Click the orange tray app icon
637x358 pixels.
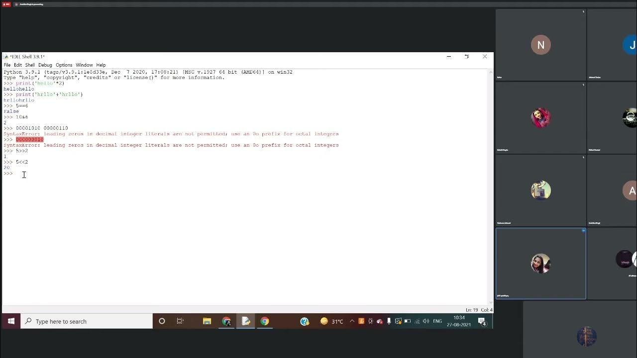pos(361,321)
